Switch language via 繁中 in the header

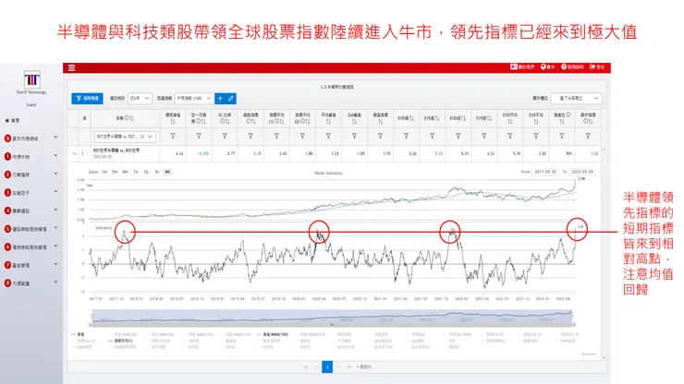pos(548,67)
